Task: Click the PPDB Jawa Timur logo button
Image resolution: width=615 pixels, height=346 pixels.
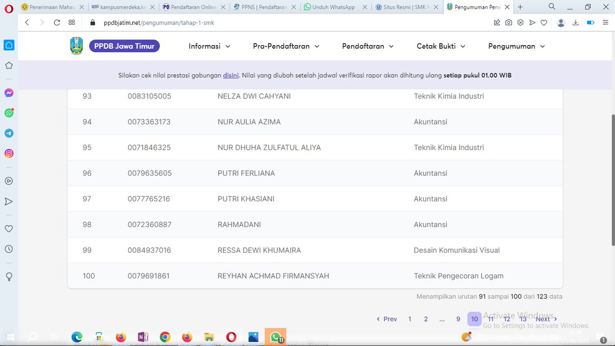Action: [125, 46]
